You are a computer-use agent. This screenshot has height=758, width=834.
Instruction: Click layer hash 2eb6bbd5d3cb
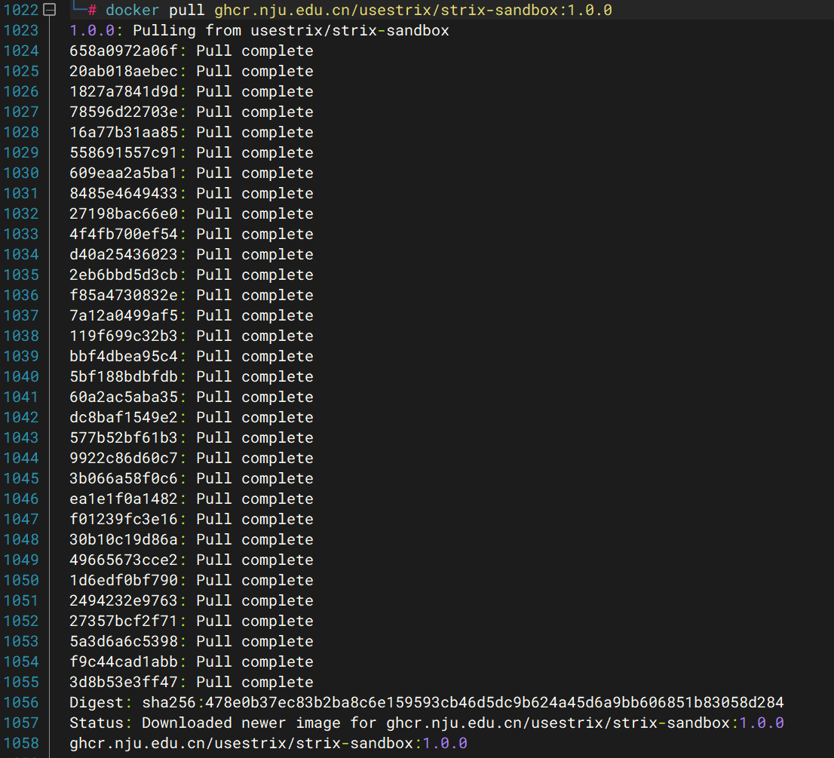[x=124, y=275]
